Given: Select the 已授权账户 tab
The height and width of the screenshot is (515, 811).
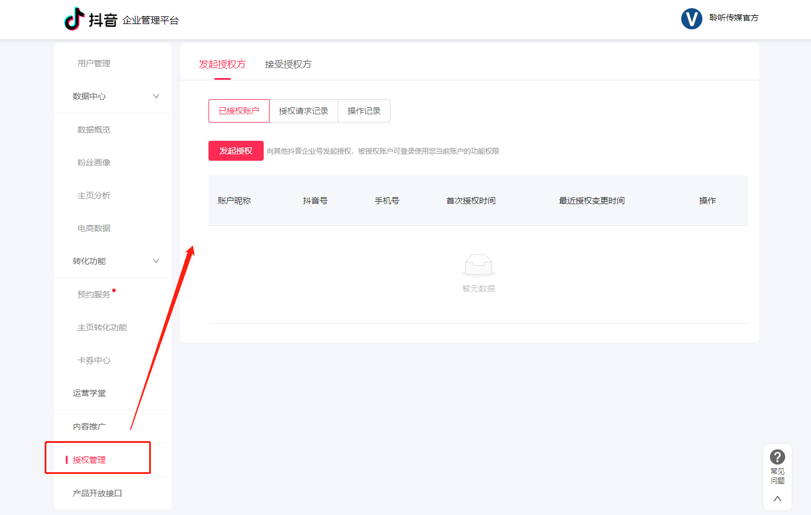Looking at the screenshot, I should [239, 111].
